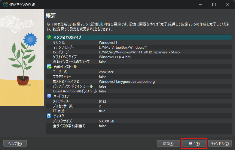Click the blue disk icon

coord(49,116)
